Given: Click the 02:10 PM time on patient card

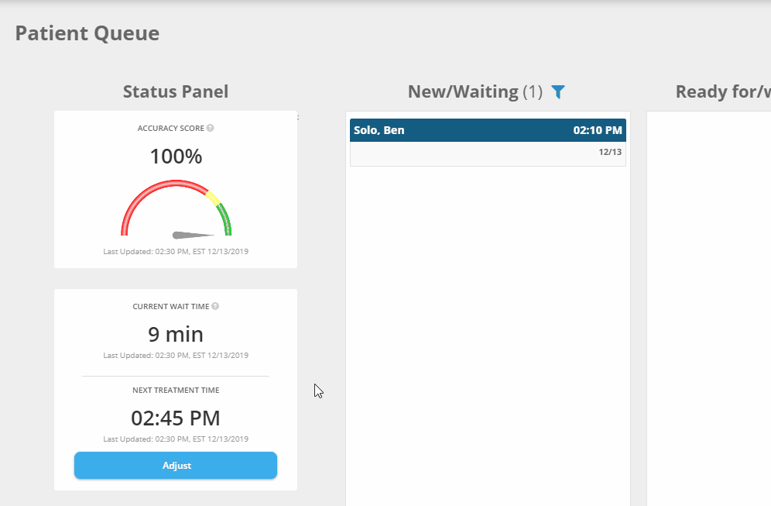Looking at the screenshot, I should 597,130.
